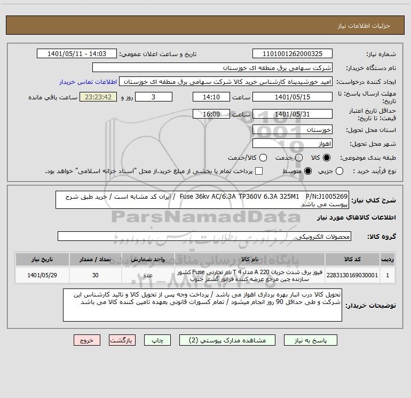Viewport: 411px width, 398px height.
Task: Click the چاپ print button
Action: coord(157,340)
